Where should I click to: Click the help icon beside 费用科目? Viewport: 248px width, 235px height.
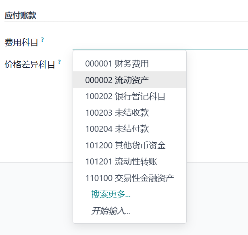pyautogui.click(x=42, y=40)
